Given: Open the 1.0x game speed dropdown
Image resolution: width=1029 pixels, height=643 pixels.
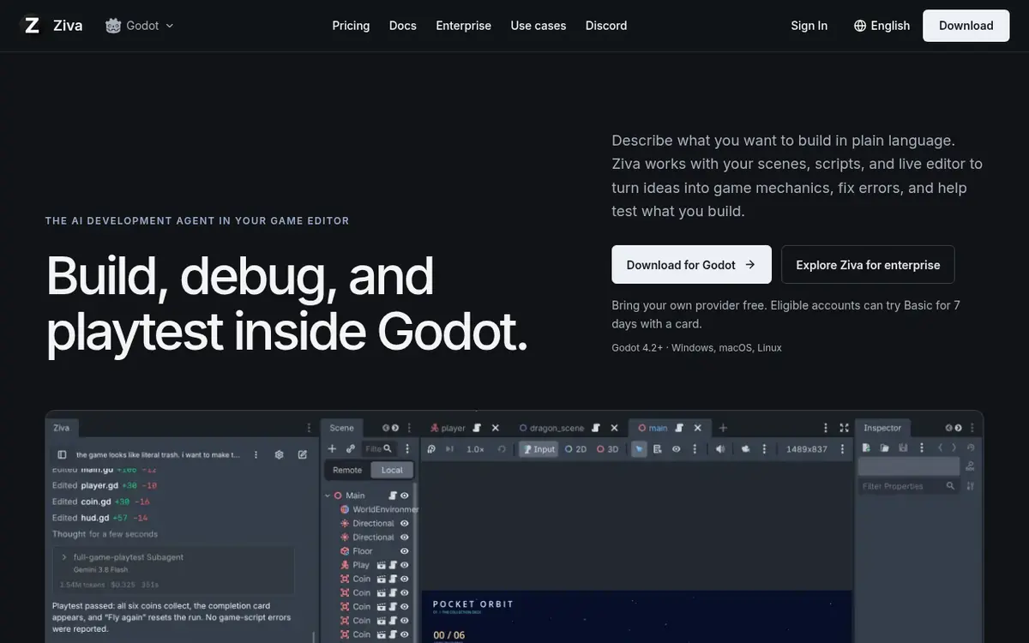Looking at the screenshot, I should pyautogui.click(x=475, y=449).
